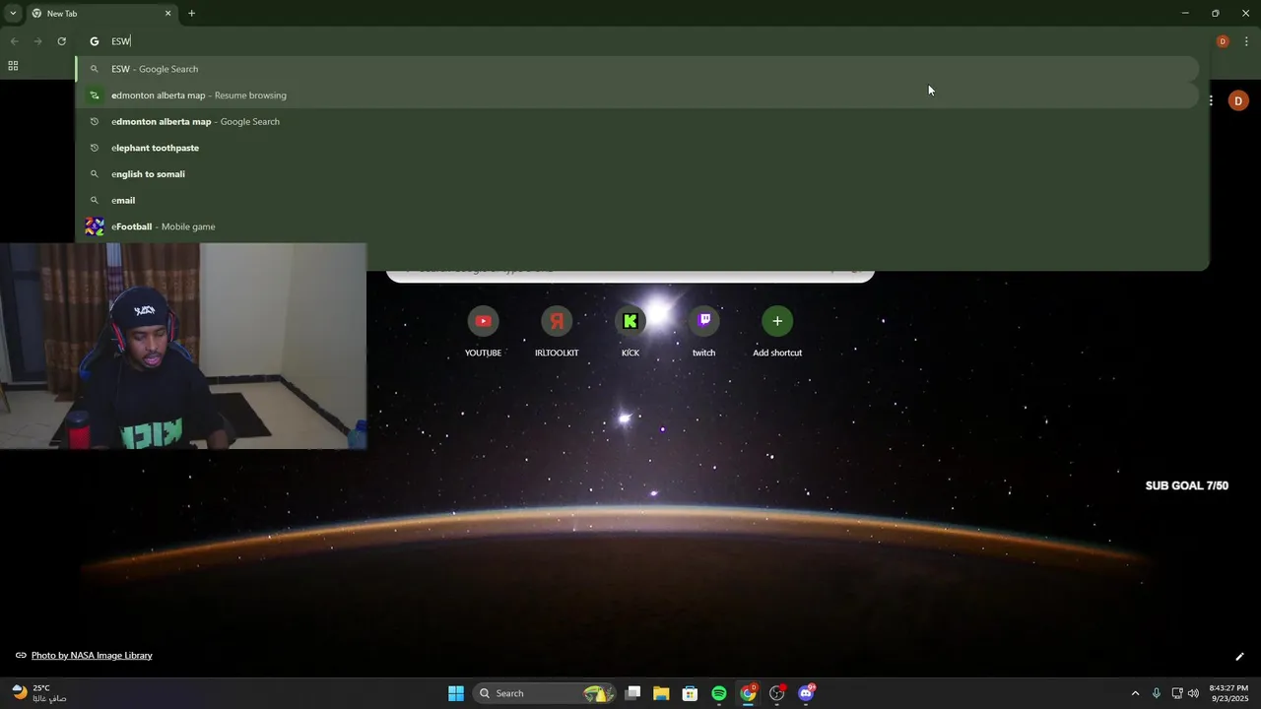This screenshot has width=1261, height=709.
Task: Select the ESW - Google Search suggestion
Action: tap(637, 69)
